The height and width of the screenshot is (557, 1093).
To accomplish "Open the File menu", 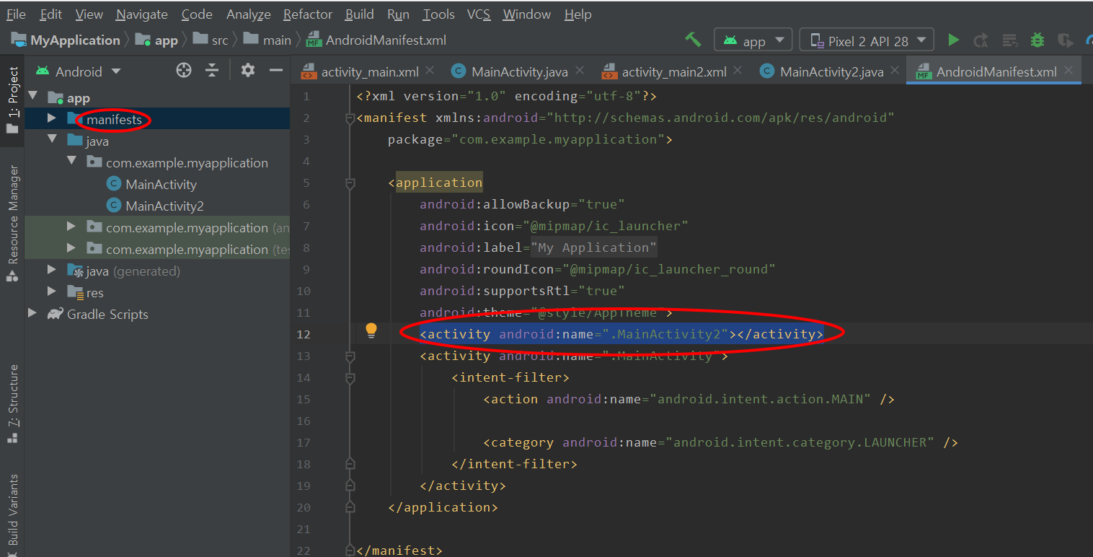I will (15, 14).
